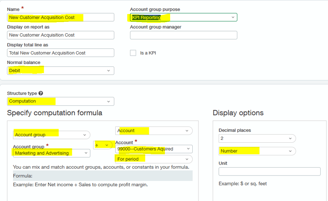Expand the 99000--Customers Aquired account dropdown
Screen dimensions: 328x201
154,149
